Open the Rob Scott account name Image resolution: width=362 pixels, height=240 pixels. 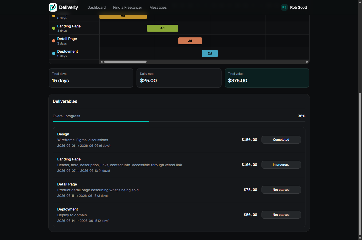tap(299, 7)
